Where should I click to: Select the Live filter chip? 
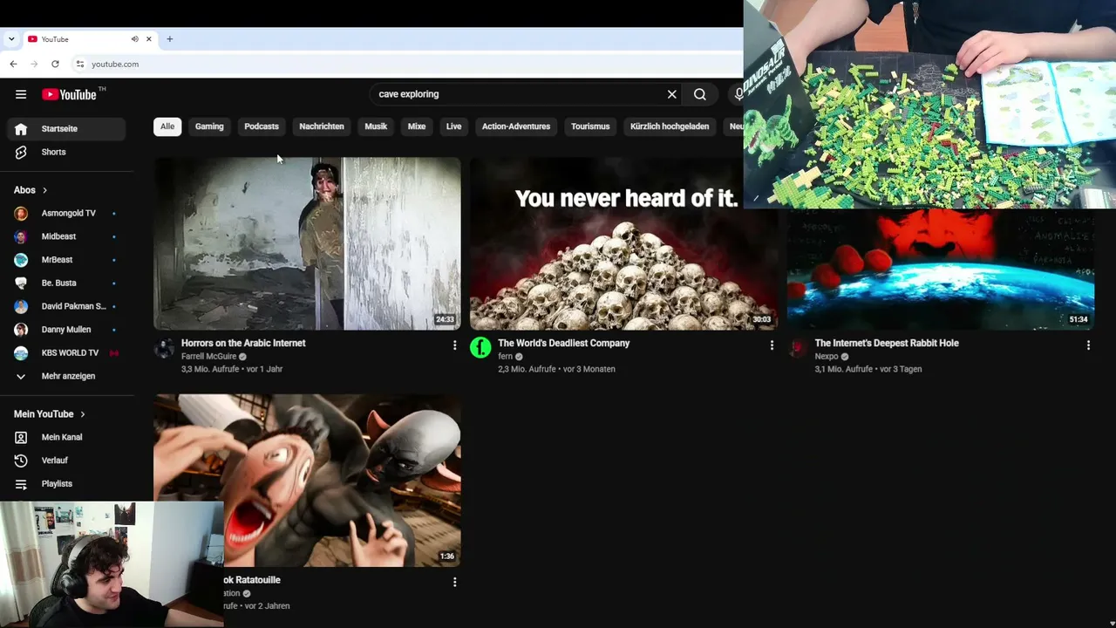coord(454,126)
